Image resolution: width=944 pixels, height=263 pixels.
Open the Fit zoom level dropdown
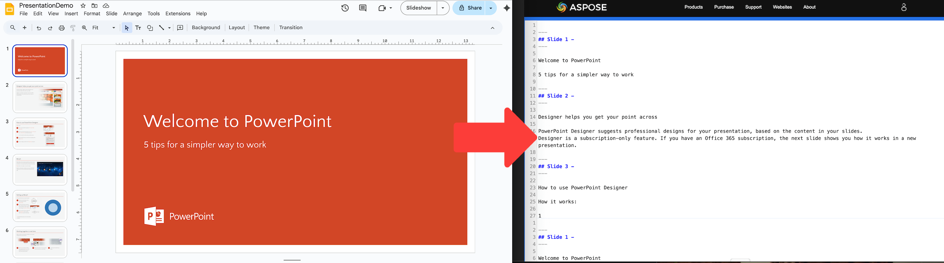(104, 28)
